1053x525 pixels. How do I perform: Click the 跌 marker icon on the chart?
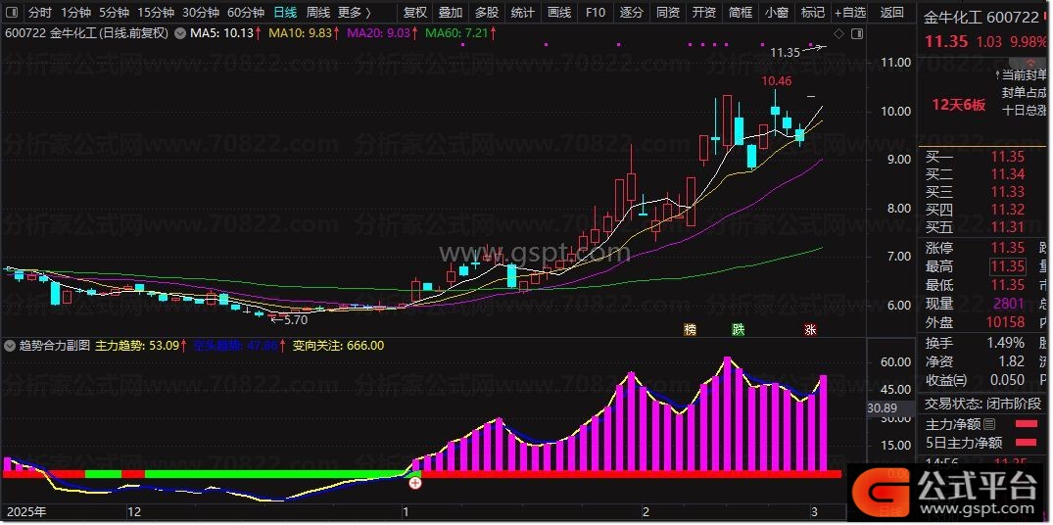[x=738, y=329]
